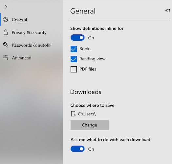Screen dimensions: 172x164
Task: Click the C:\Users\ save path text
Action: [x=87, y=114]
